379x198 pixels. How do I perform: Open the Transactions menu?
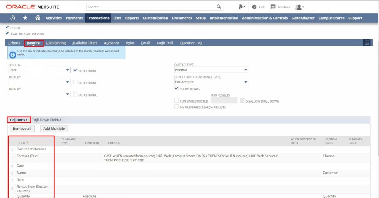click(x=98, y=18)
